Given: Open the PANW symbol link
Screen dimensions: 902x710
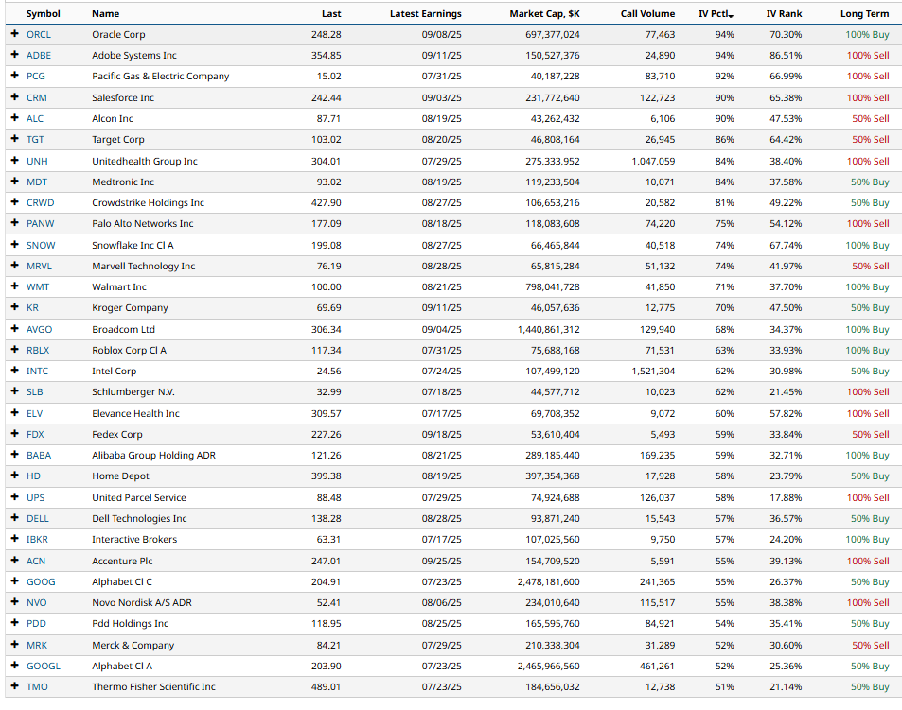Looking at the screenshot, I should pos(41,223).
